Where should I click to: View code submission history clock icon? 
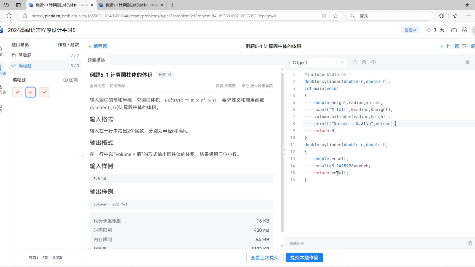click(355, 62)
